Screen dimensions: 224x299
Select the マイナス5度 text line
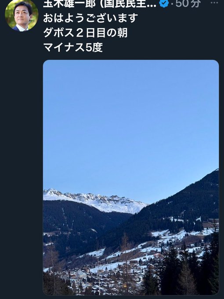73,47
